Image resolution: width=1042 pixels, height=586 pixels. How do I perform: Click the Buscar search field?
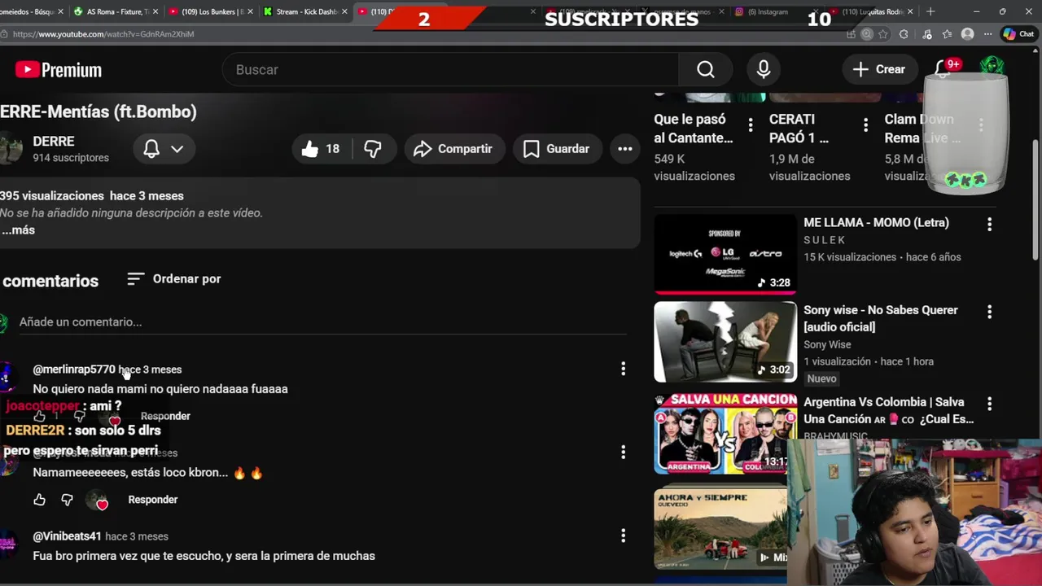[450, 70]
